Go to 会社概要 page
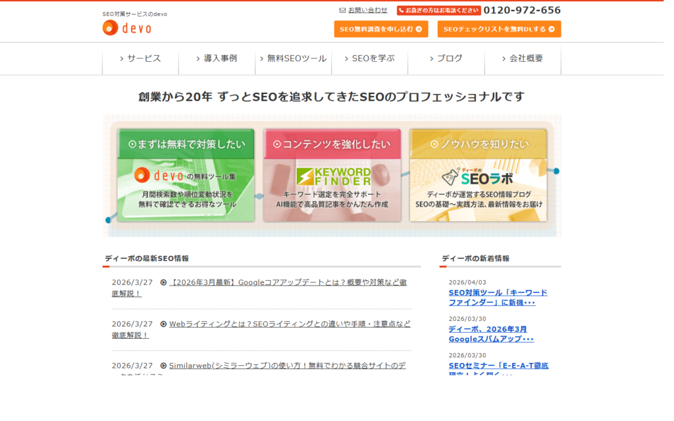This screenshot has width=674, height=421. pyautogui.click(x=523, y=59)
